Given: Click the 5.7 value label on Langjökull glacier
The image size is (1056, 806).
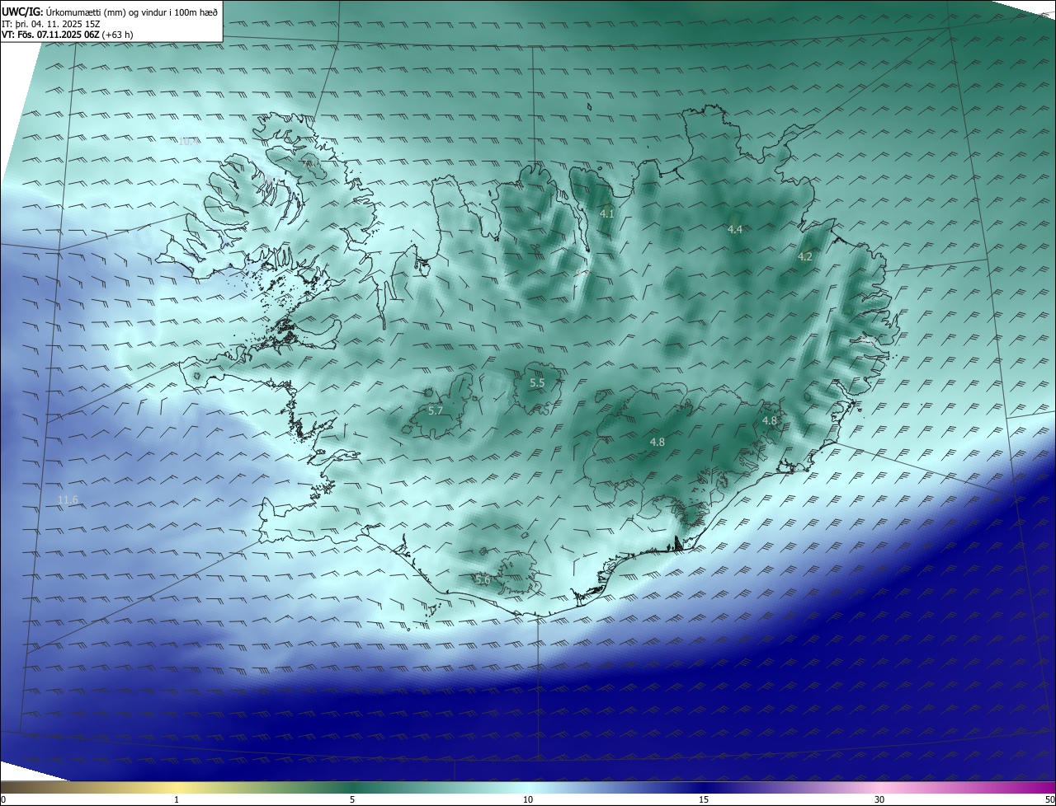Looking at the screenshot, I should tap(436, 410).
